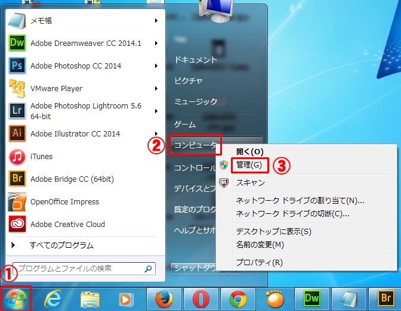The image size is (401, 311).
Task: Expand Photoshop CC 2014 jump list arrow
Action: (156, 66)
